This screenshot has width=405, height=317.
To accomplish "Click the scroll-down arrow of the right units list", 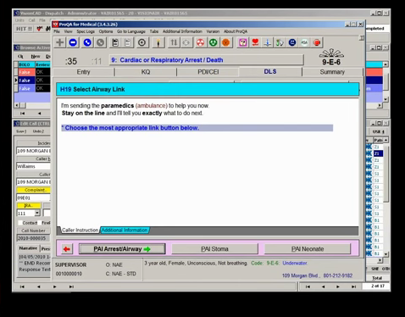I will point(386,253).
